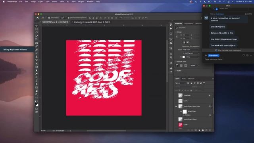This screenshot has height=143, width=254.
Task: Switch to the Adjustments panel tab
Action: [x=189, y=23]
